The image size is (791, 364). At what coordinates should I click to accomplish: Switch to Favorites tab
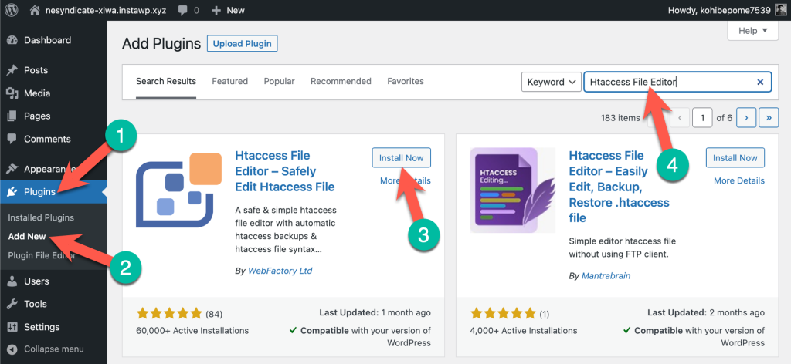(406, 81)
